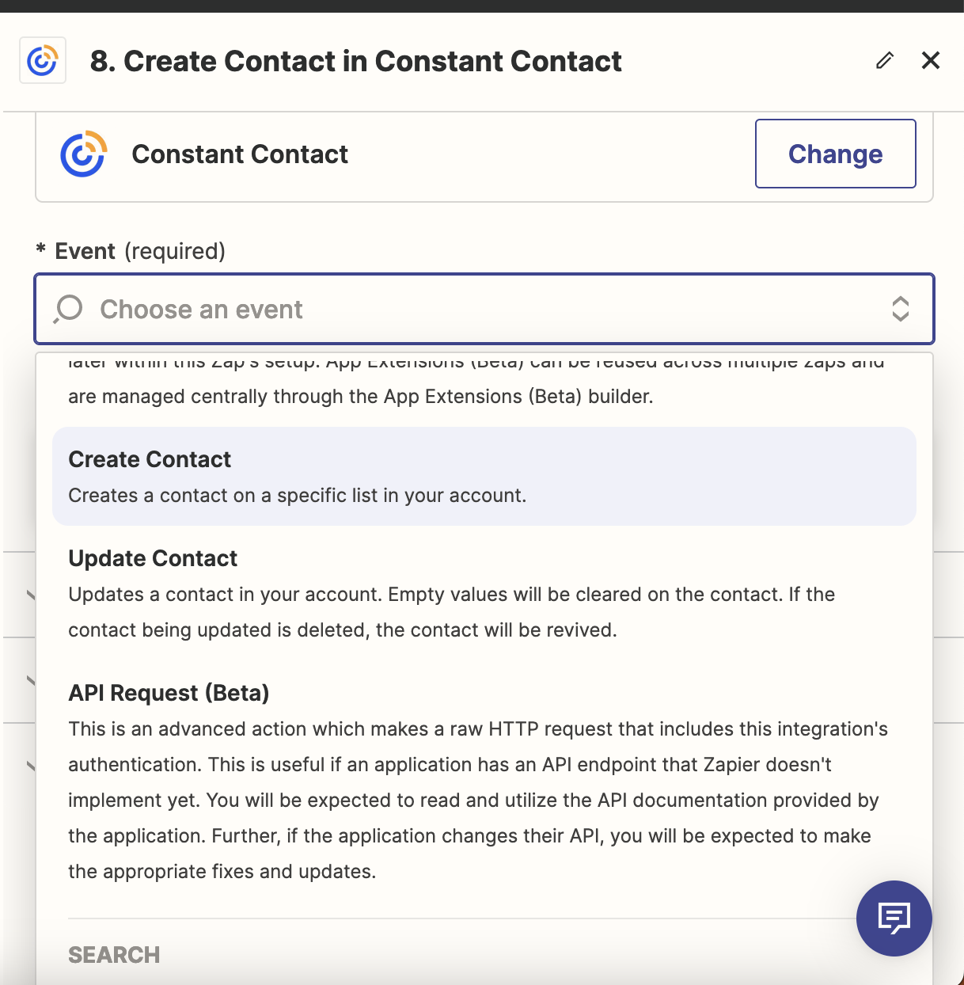
Task: Click the Constant Contact logo beside app name
Action: click(x=84, y=154)
